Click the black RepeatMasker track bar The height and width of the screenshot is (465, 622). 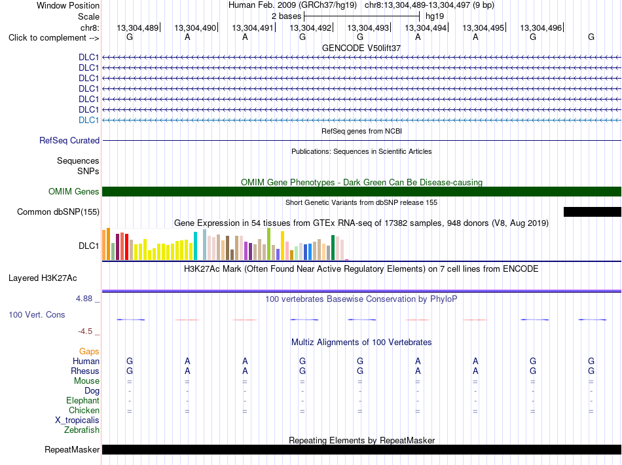(x=361, y=449)
